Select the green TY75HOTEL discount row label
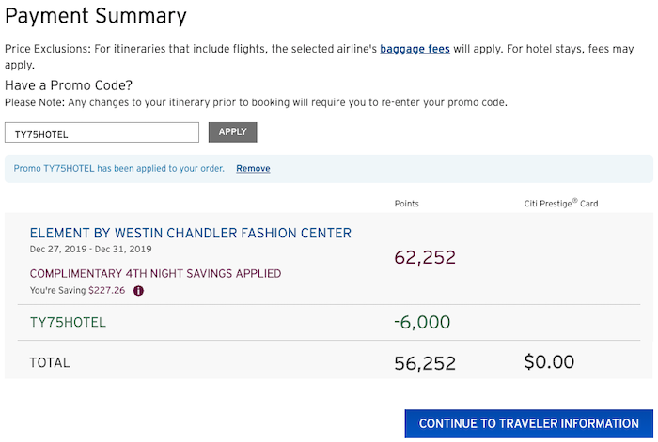The height and width of the screenshot is (442, 658). pos(68,322)
